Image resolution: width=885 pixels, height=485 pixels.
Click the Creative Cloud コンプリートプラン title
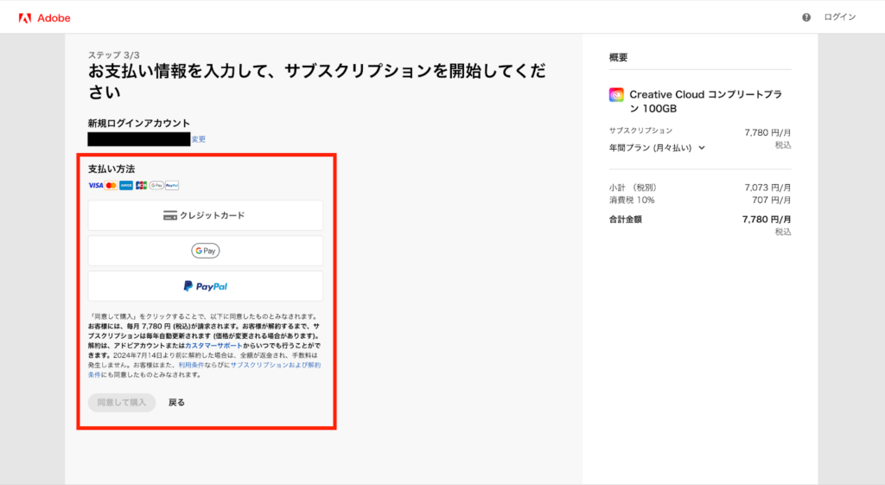pos(705,102)
